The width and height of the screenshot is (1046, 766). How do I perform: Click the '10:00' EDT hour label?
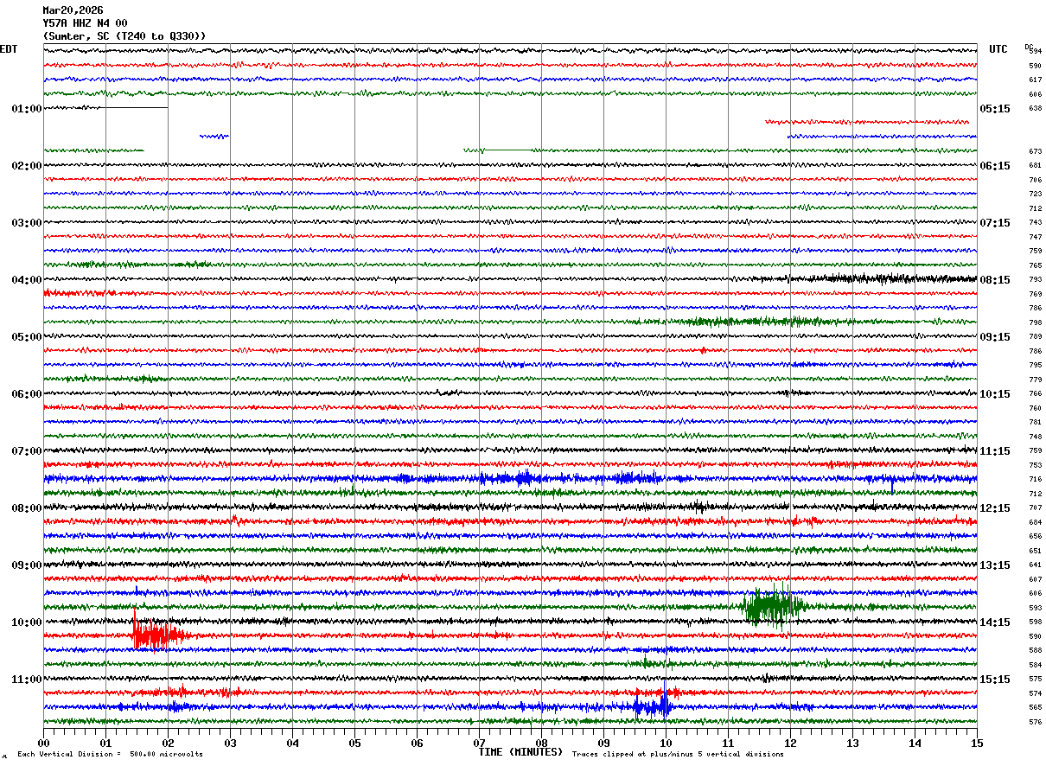27,622
